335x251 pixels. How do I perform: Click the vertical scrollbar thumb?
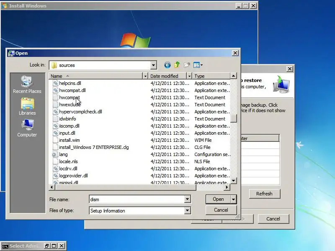tap(234, 118)
